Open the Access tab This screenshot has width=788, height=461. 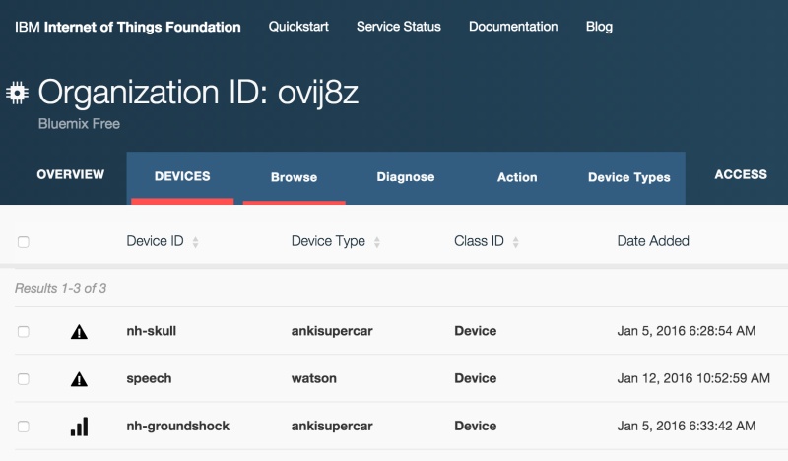click(x=741, y=175)
